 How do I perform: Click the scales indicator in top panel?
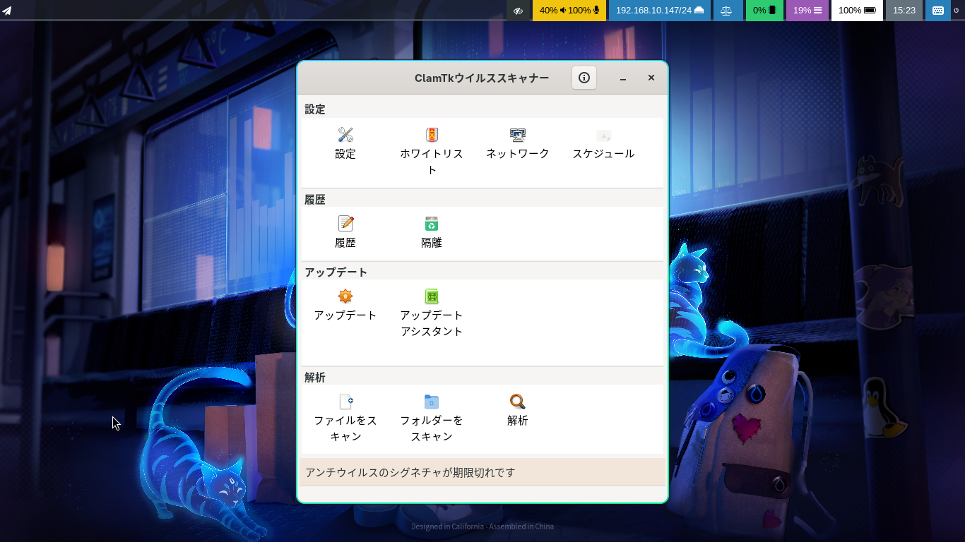point(728,11)
